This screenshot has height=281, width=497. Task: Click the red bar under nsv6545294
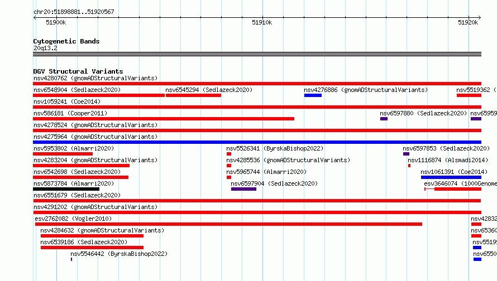click(193, 95)
